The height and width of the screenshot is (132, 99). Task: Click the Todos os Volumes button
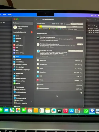77,24
